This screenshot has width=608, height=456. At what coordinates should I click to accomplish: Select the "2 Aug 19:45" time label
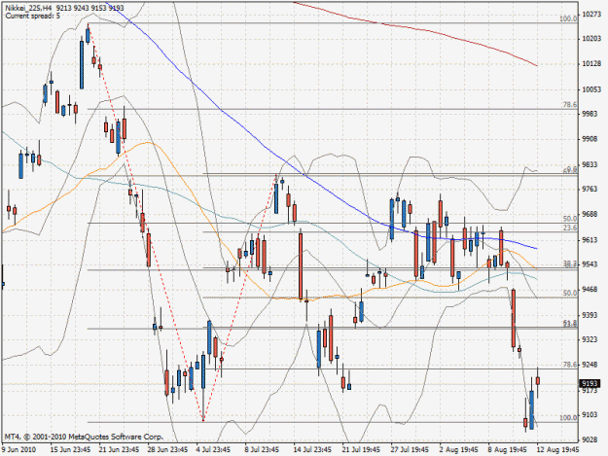point(458,449)
